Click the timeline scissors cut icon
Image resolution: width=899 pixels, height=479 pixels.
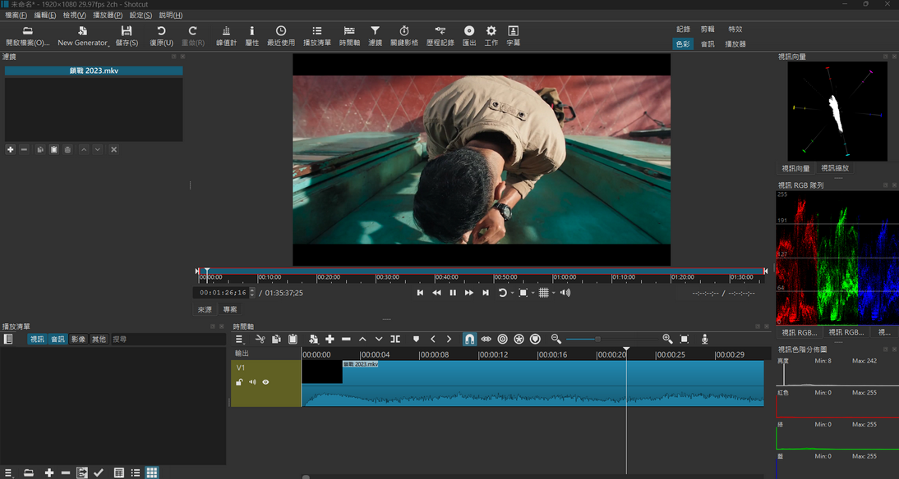(260, 340)
